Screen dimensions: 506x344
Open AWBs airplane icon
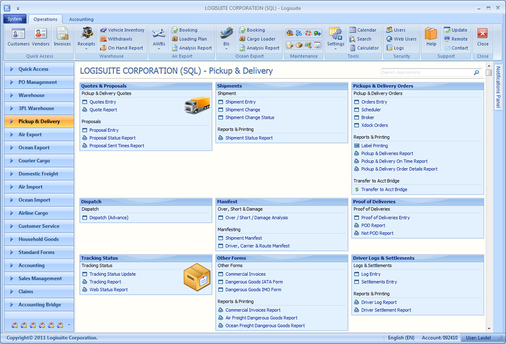point(159,38)
